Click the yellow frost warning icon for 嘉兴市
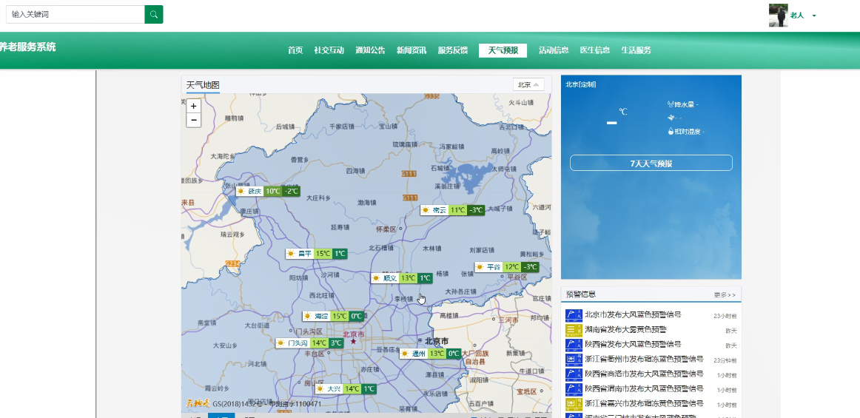The height and width of the screenshot is (418, 860). [x=573, y=404]
